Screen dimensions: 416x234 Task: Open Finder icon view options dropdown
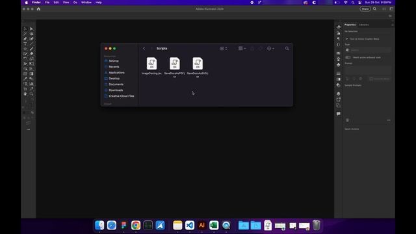tap(224, 49)
